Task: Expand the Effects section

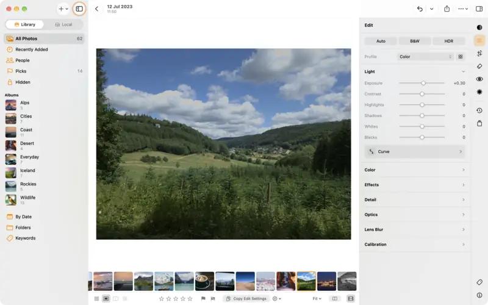Action: click(415, 185)
